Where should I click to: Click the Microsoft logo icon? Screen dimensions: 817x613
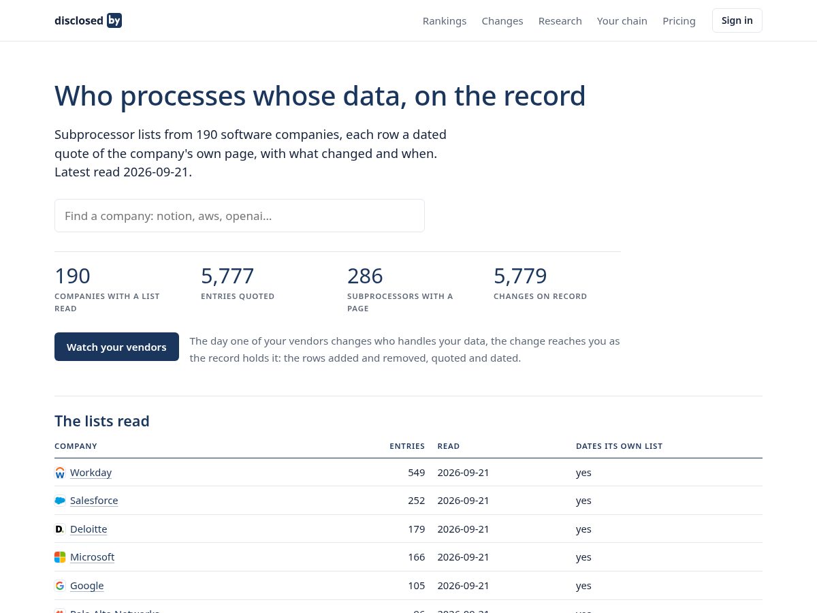[60, 557]
